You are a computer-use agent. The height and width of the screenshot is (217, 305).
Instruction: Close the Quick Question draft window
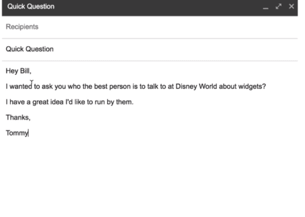click(292, 6)
